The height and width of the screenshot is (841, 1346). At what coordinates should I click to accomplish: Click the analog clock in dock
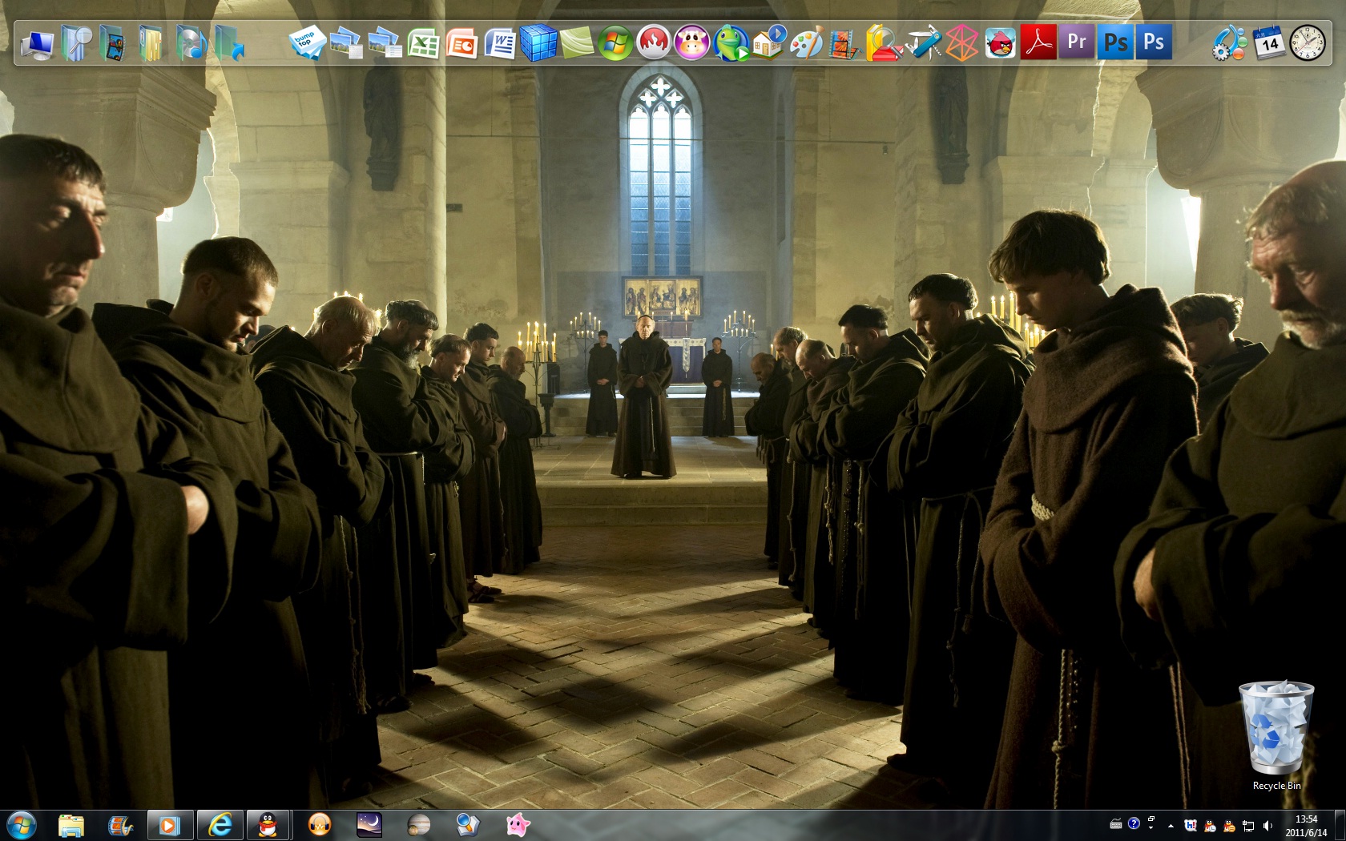(x=1308, y=43)
